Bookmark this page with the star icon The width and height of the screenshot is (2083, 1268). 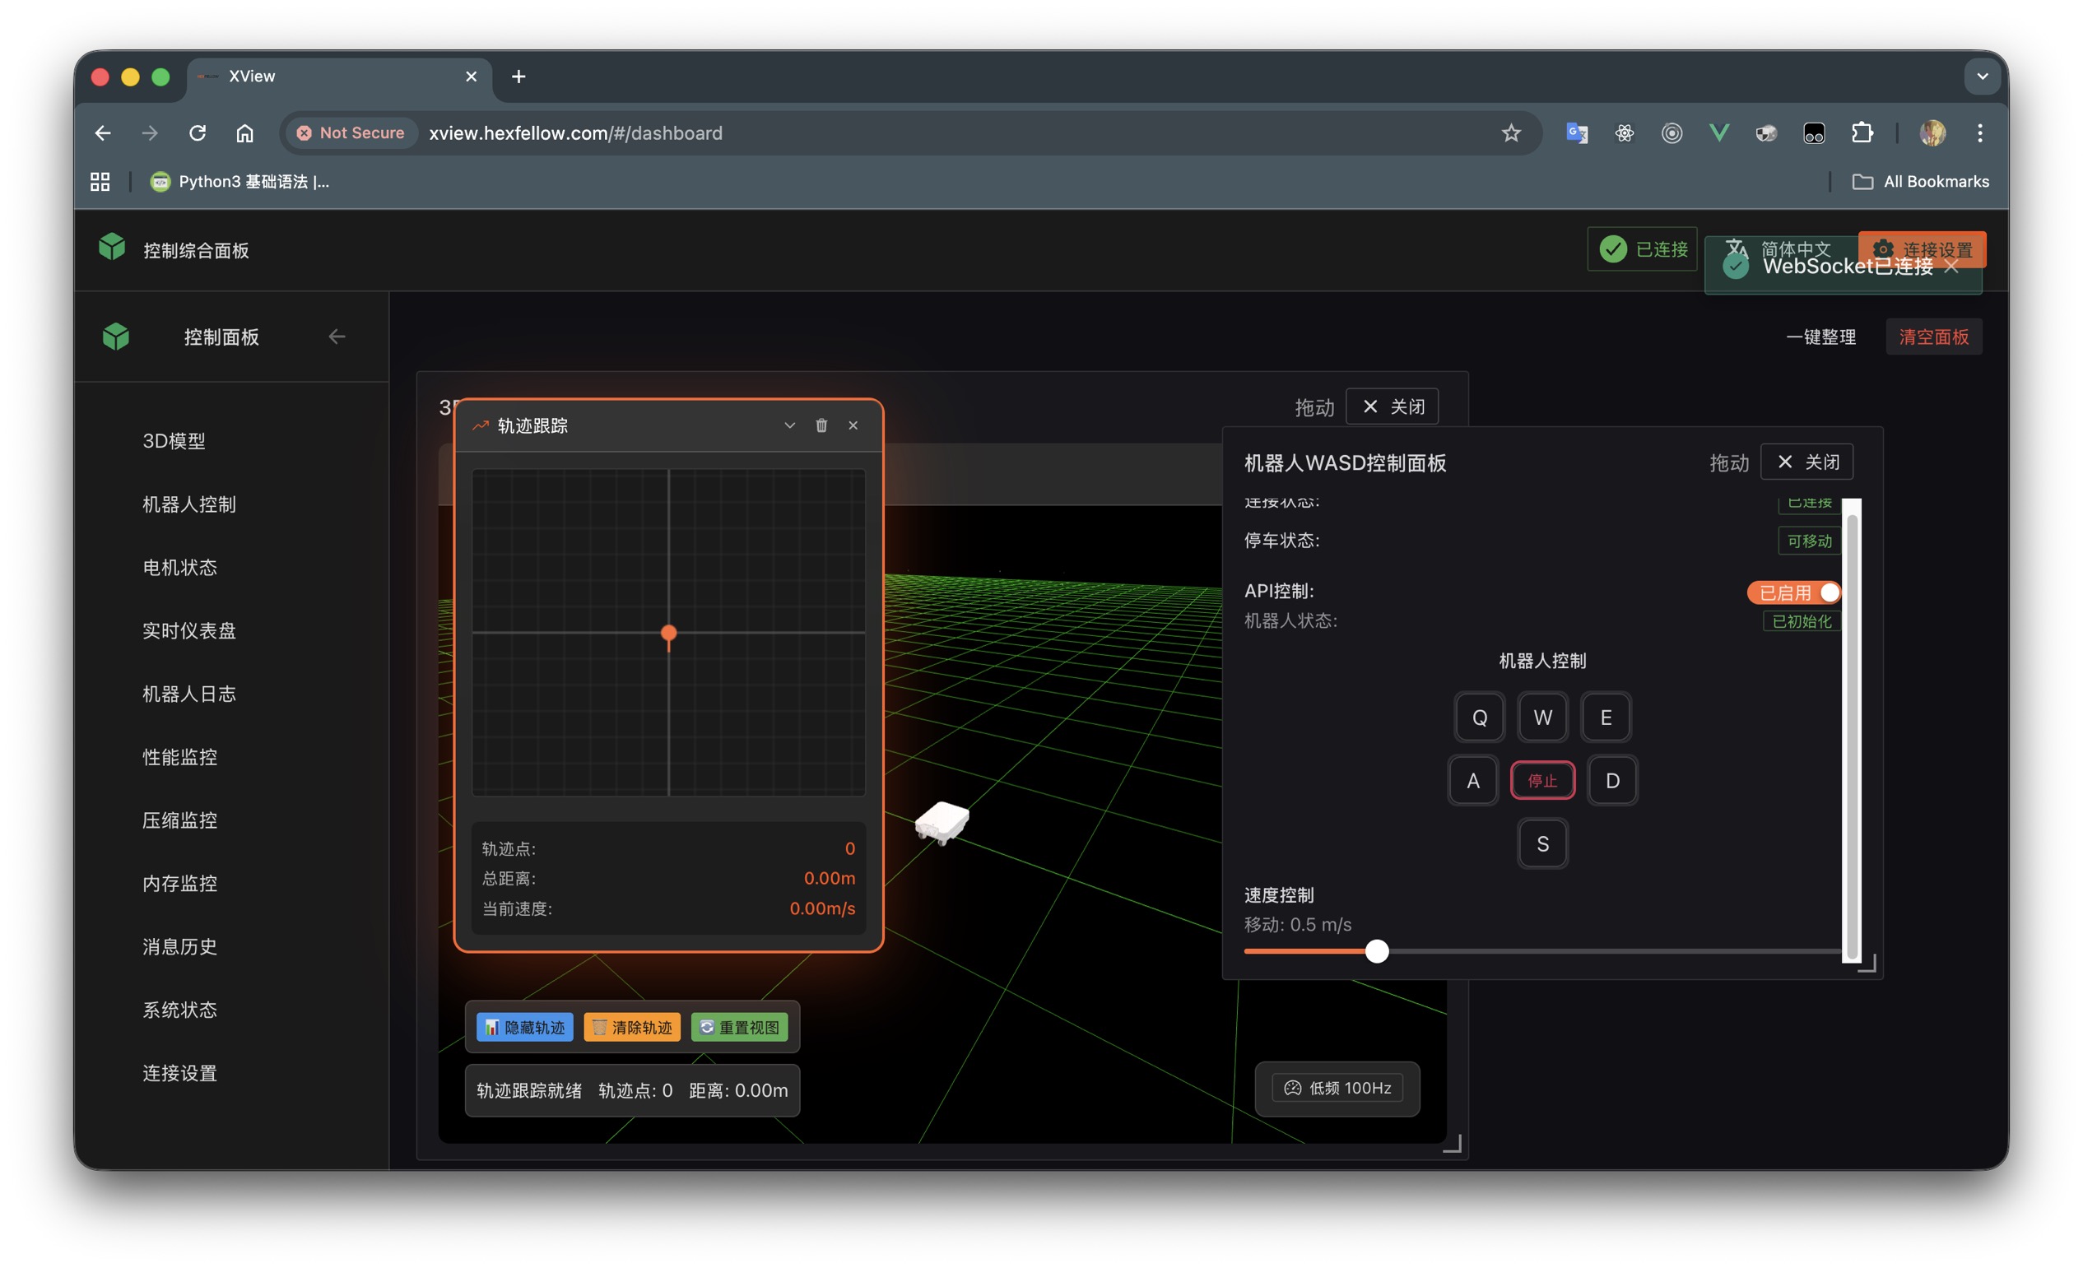tap(1511, 132)
